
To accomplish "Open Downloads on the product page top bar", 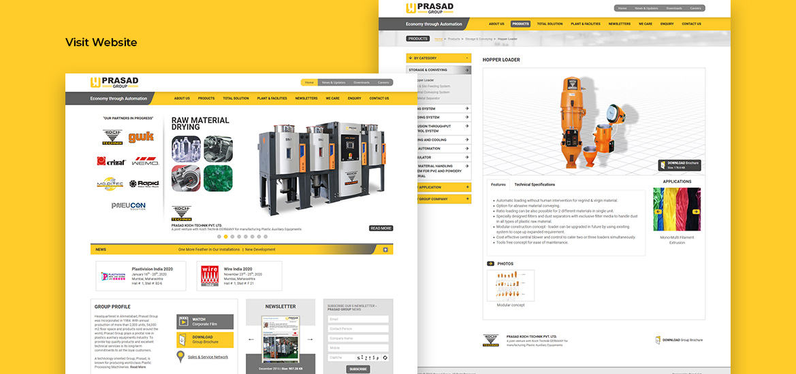I will coord(674,8).
